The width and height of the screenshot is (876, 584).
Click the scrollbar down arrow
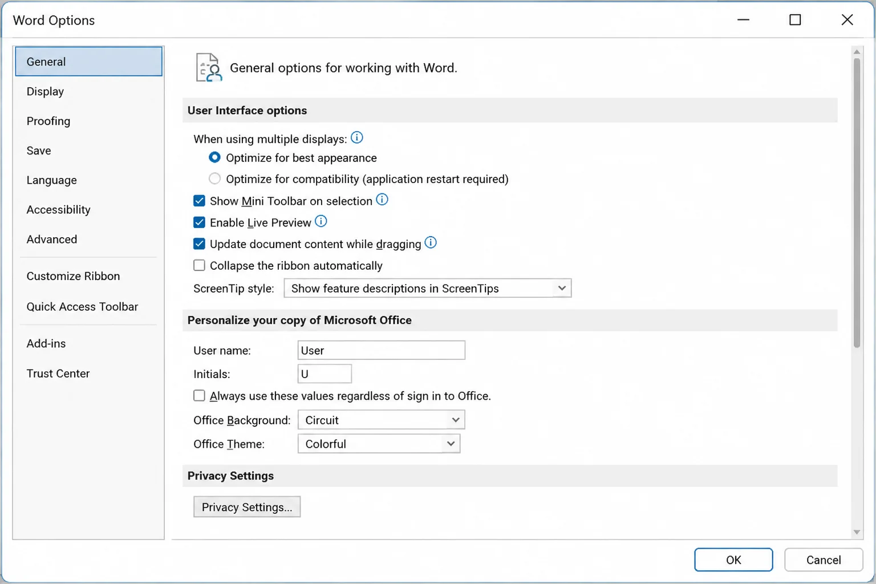coord(857,532)
